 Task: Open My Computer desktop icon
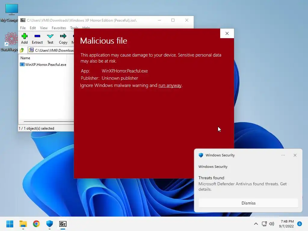10,13
